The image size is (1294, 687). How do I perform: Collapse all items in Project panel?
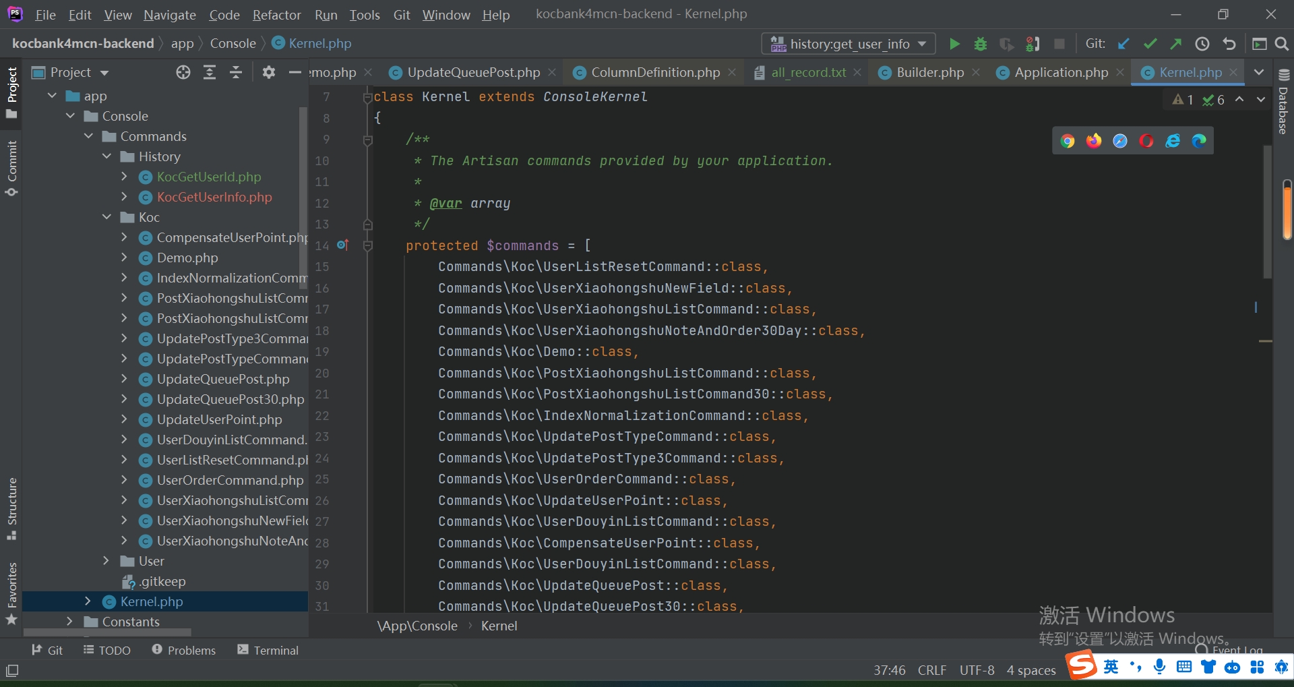236,72
